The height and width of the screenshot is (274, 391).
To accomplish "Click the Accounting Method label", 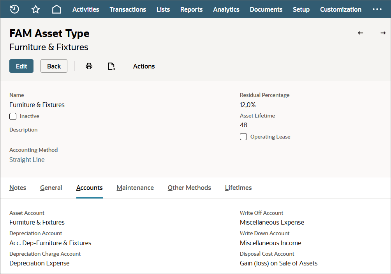I will coord(33,150).
